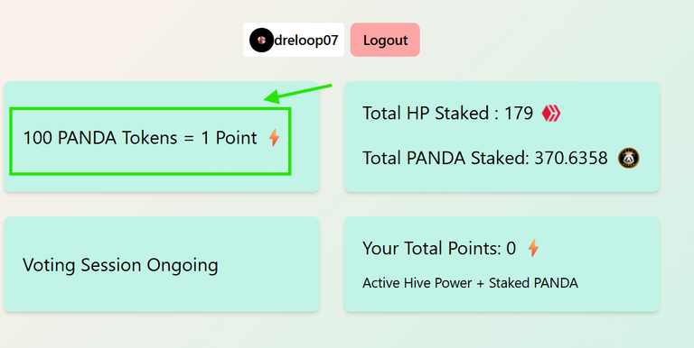Click the Logout button
The height and width of the screenshot is (348, 694).
385,40
